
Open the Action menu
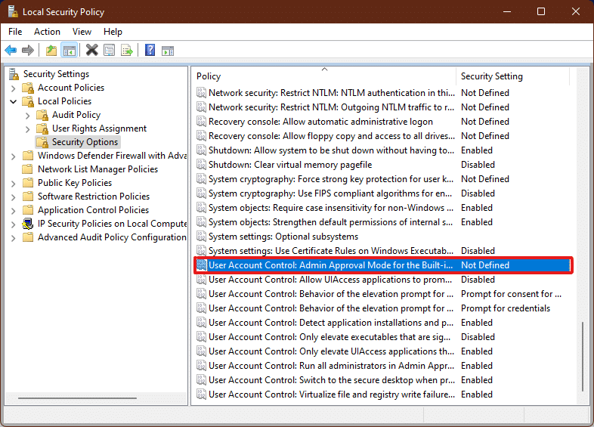47,32
